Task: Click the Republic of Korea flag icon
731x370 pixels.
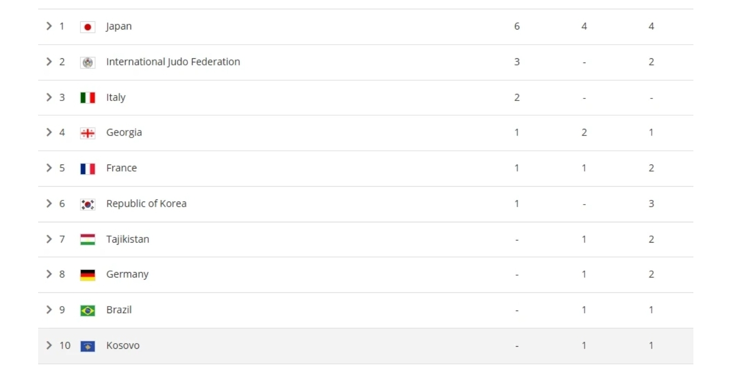Action: pos(87,204)
